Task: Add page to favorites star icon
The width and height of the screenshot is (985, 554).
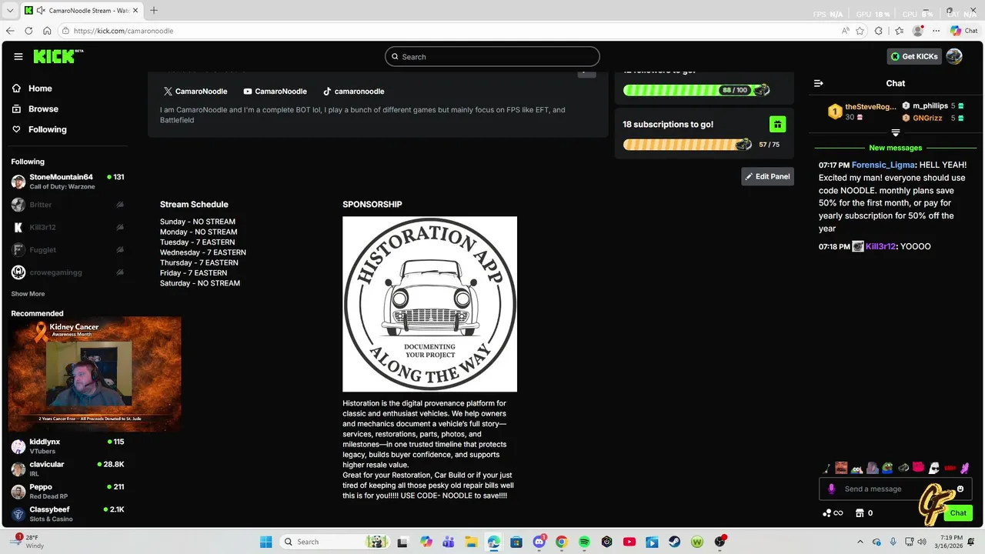Action: tap(860, 31)
